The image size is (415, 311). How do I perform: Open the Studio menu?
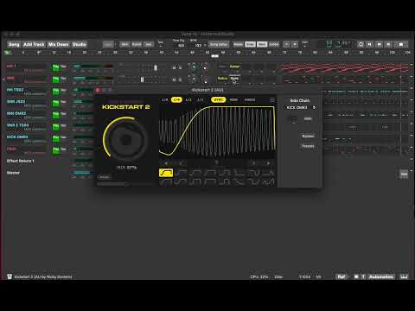tap(79, 44)
